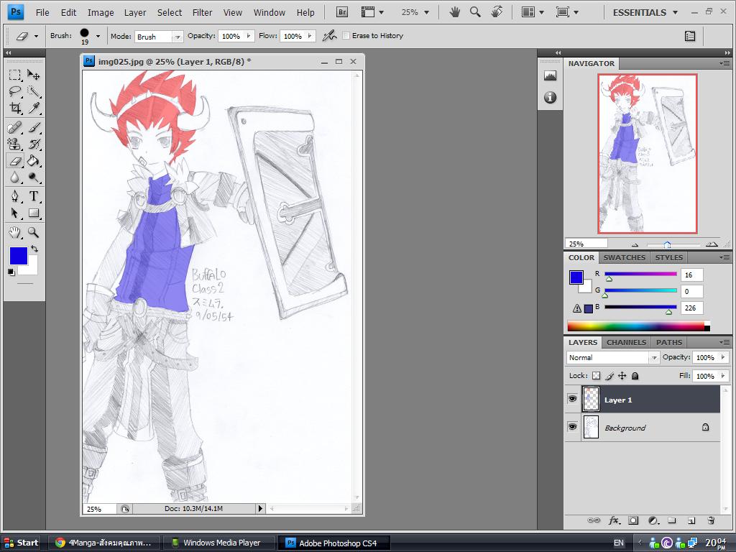Select the Paint Bucket tool

tap(33, 161)
